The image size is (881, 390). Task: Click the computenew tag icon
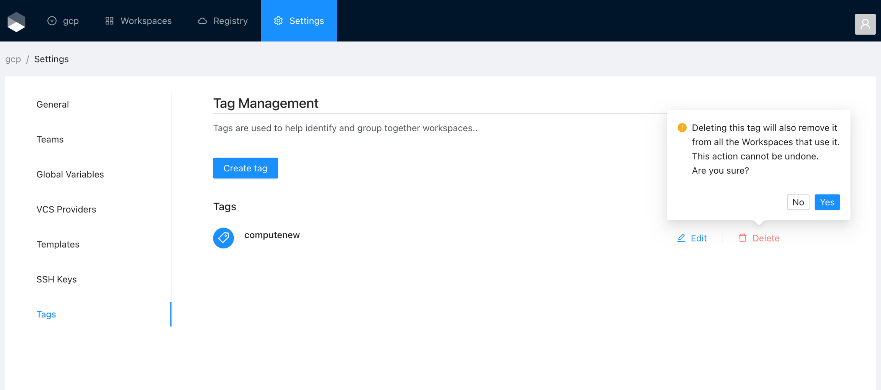[x=223, y=238]
